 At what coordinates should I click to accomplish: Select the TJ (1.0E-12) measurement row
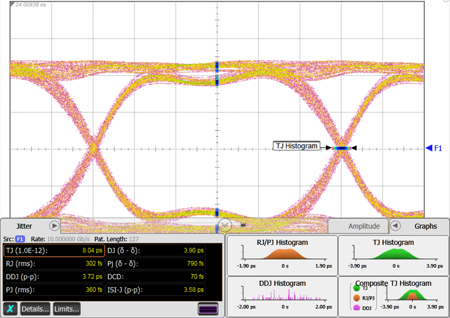pos(54,250)
